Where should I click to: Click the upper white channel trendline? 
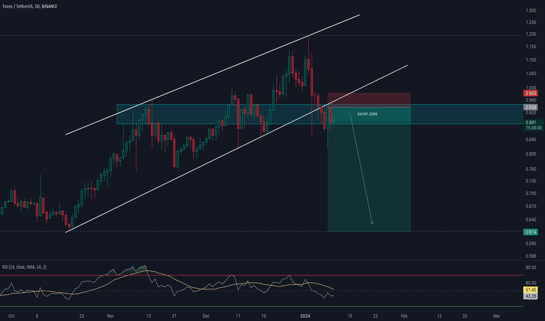(x=212, y=75)
